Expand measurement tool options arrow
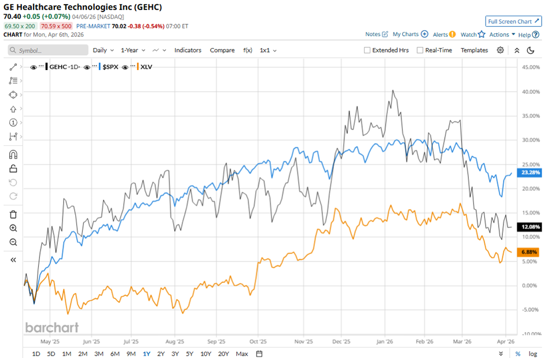 click(x=21, y=136)
